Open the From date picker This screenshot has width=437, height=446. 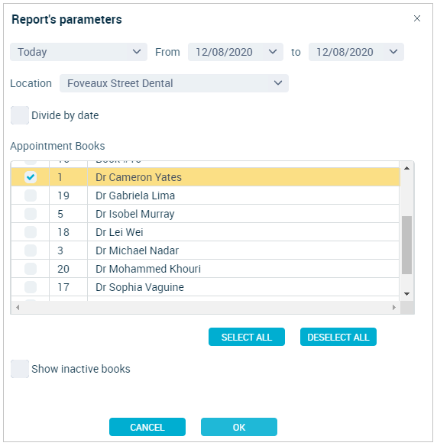235,52
